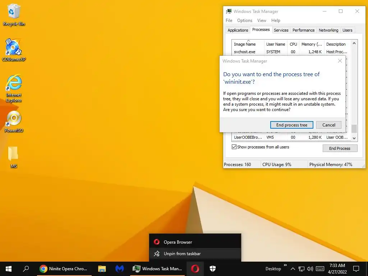
Task: Click CPU Usage: 9% status entry
Action: pyautogui.click(x=277, y=165)
